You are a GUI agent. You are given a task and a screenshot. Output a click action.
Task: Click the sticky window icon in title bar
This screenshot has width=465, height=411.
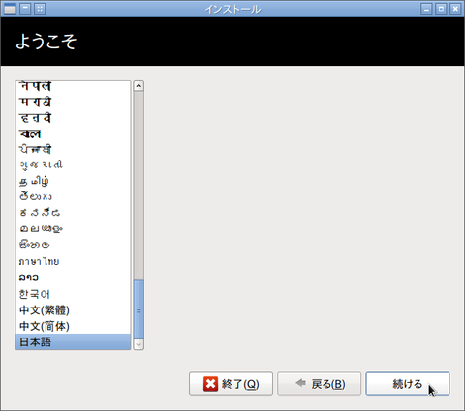point(40,9)
